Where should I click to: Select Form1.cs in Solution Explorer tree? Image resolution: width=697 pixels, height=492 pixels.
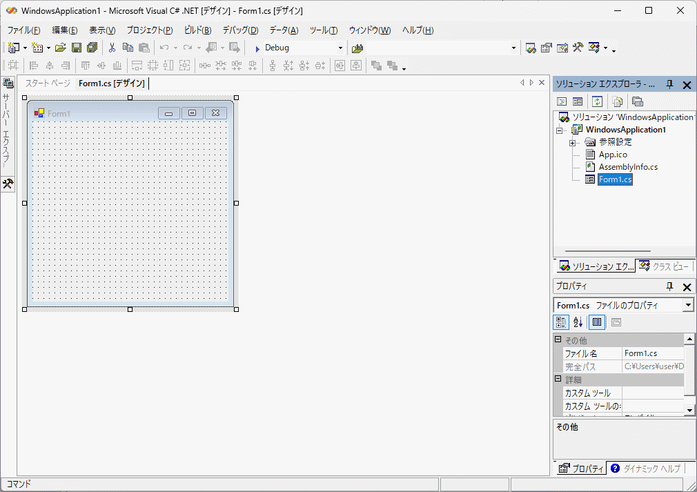[615, 179]
